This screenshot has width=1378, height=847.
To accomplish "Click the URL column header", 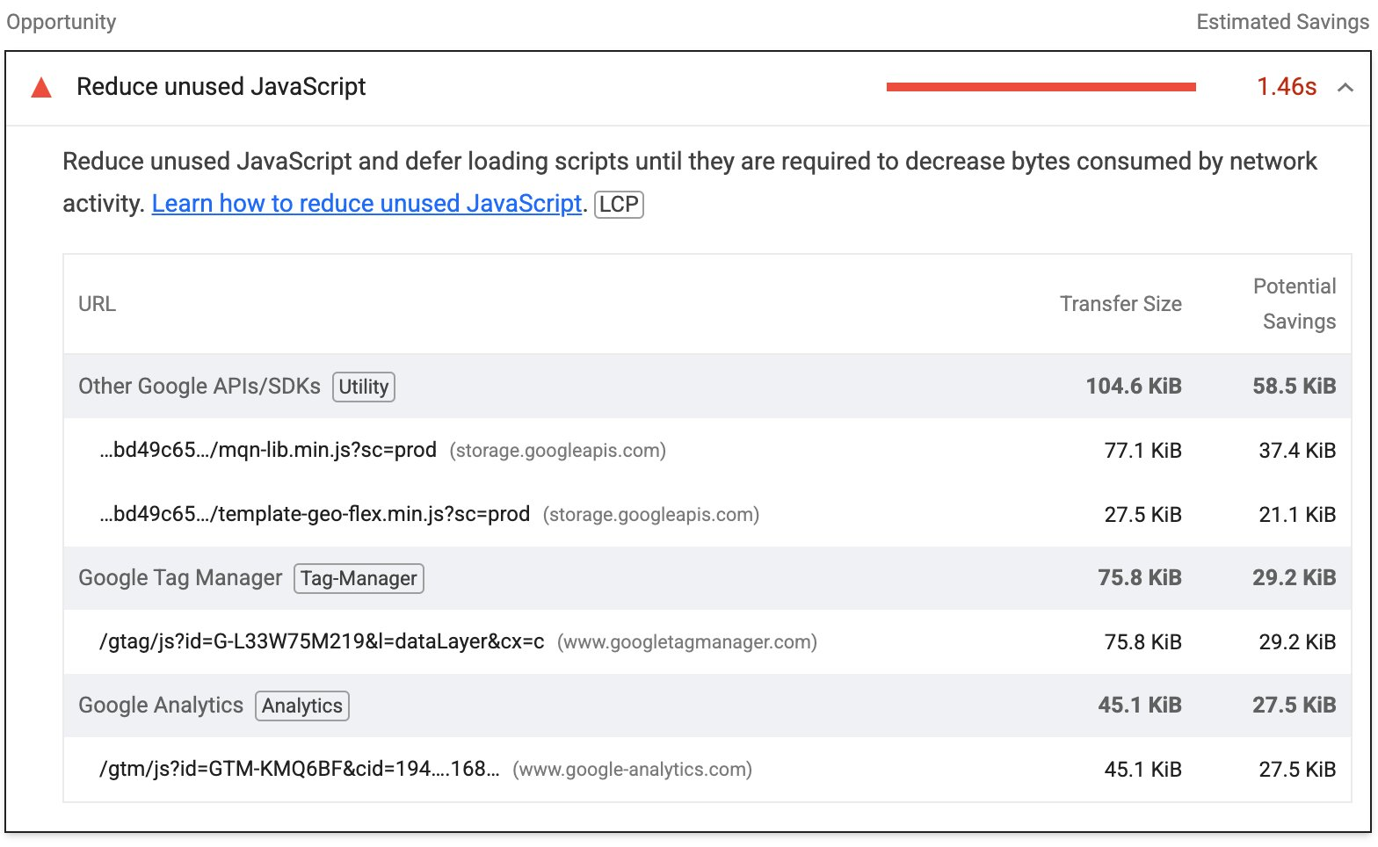I will [x=97, y=304].
